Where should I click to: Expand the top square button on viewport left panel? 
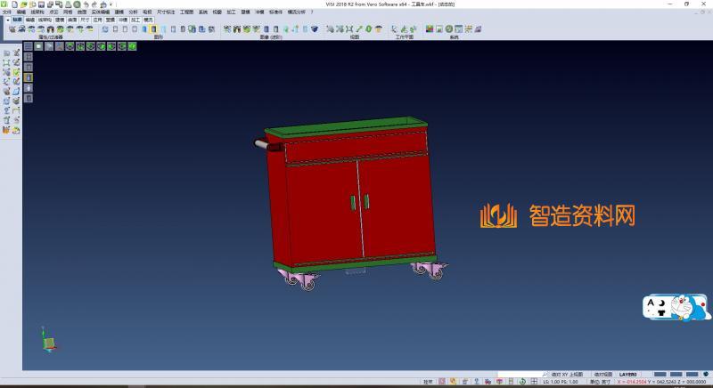pos(28,45)
